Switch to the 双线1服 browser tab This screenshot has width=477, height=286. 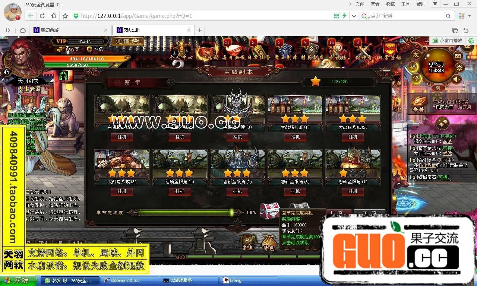click(x=153, y=30)
